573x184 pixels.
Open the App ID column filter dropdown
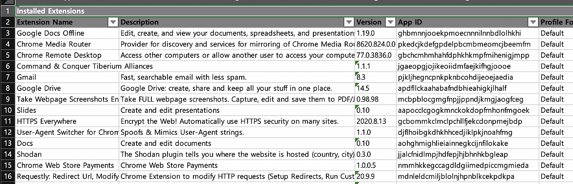click(x=533, y=22)
